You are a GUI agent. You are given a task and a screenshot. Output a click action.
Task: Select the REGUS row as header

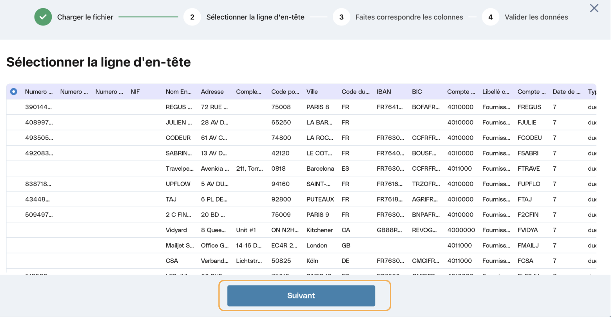pos(301,107)
